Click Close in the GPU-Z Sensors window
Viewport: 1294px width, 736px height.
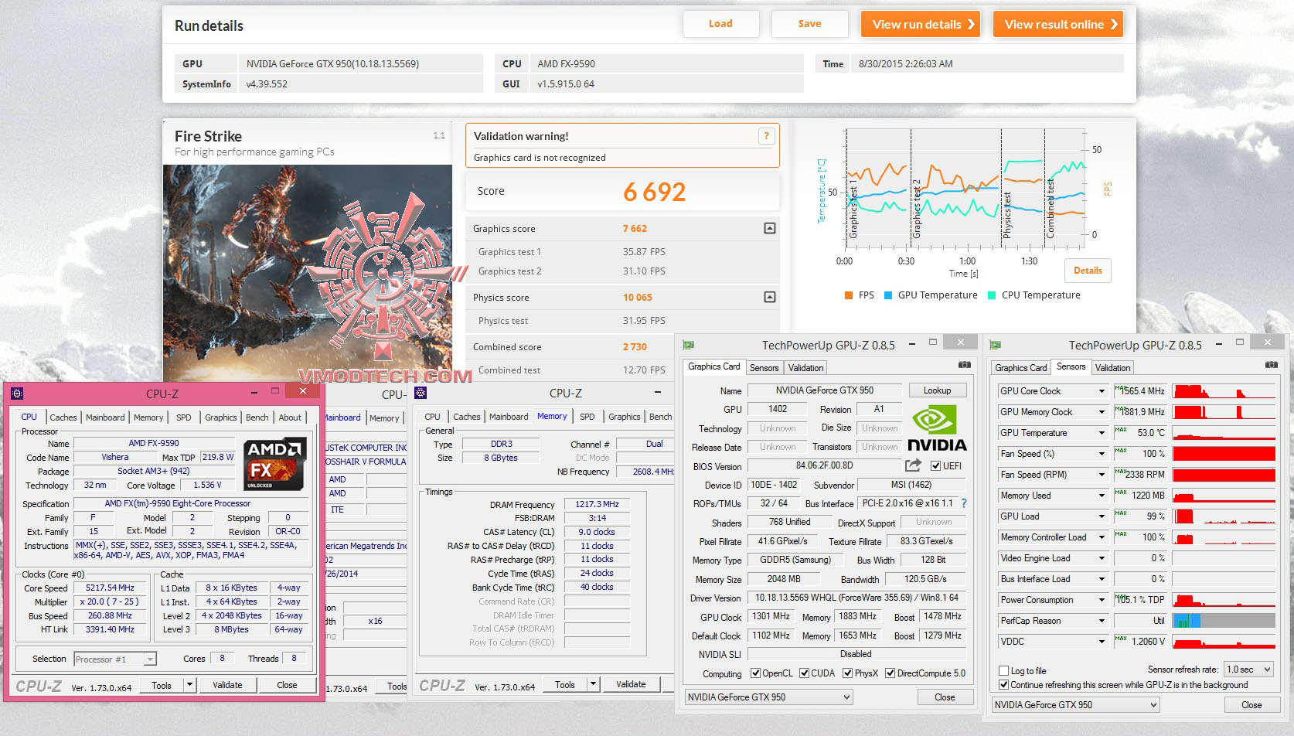(1251, 705)
